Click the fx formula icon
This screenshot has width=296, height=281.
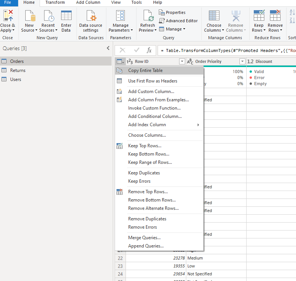pyautogui.click(x=149, y=50)
